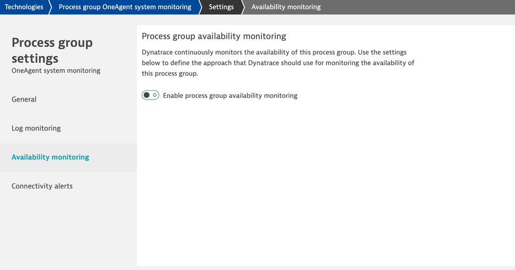Open General settings in the sidebar
Screen dimensions: 515x270
(24, 99)
